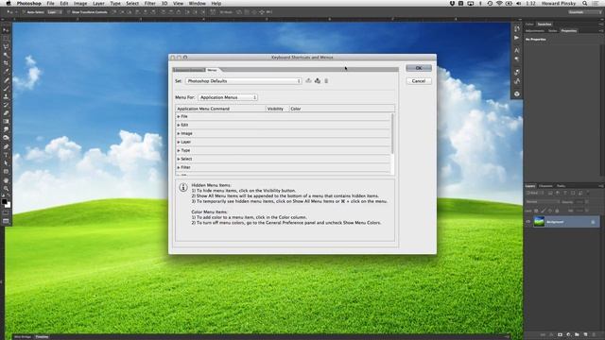Switch to the Menus tab
605x340 pixels.
click(212, 70)
